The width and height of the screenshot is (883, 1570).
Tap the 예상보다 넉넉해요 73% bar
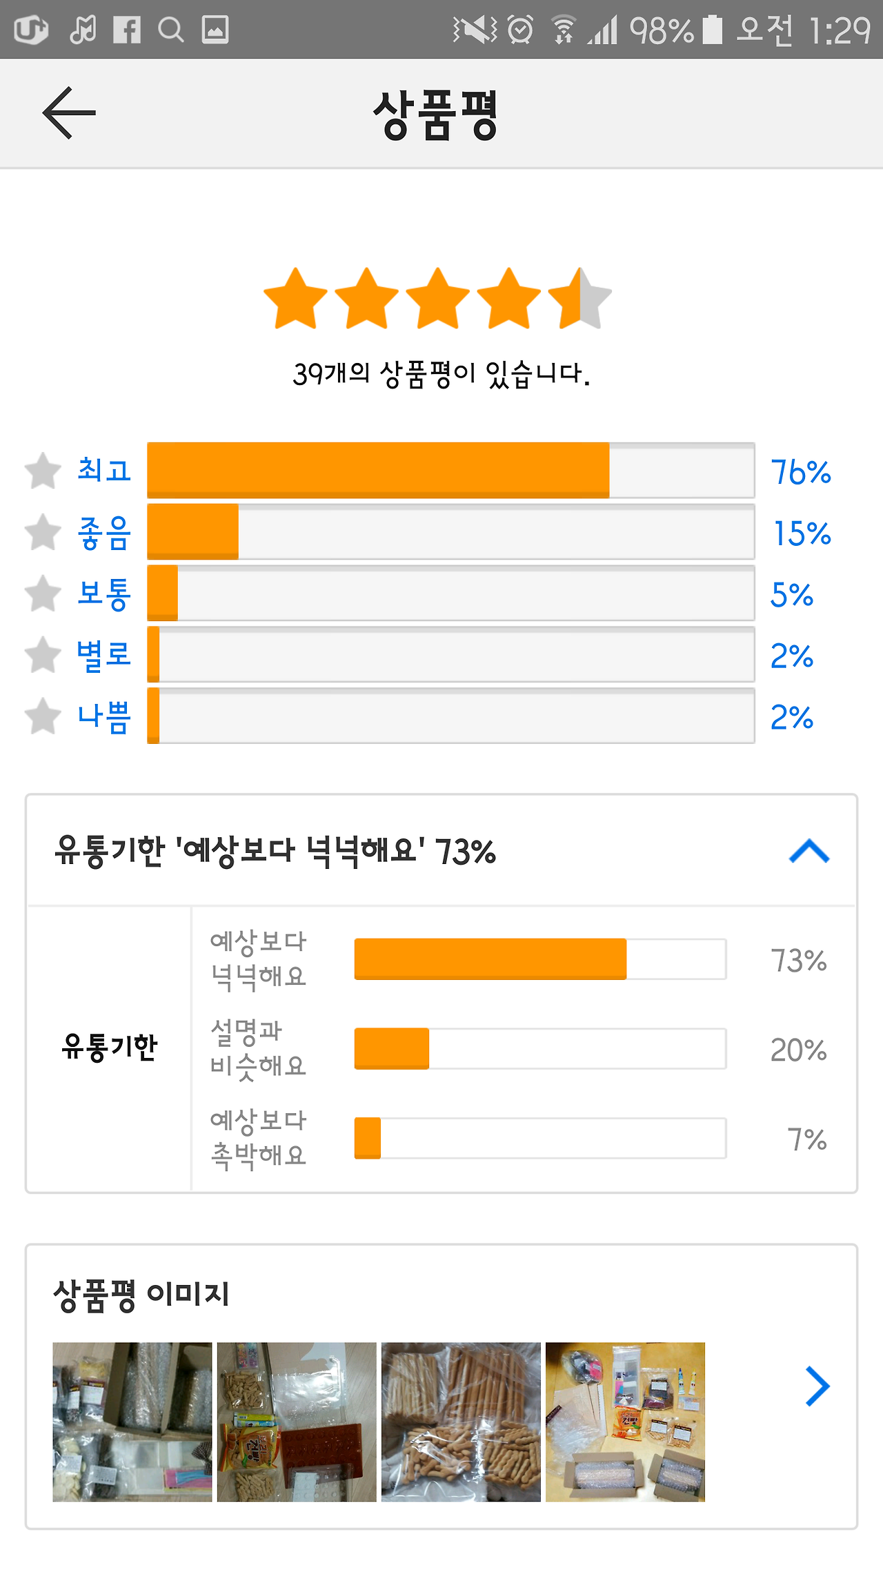540,959
